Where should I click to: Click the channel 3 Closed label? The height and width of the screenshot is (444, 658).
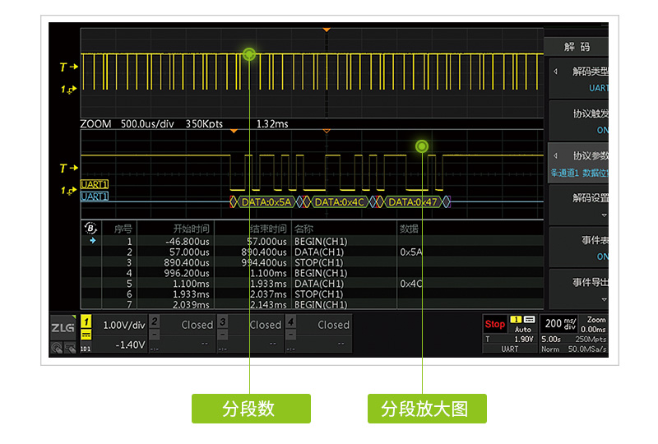[265, 325]
